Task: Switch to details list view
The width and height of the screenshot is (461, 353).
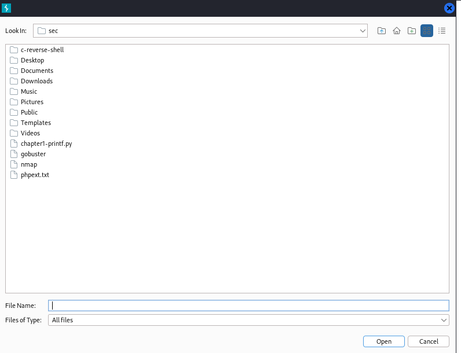Action: (x=442, y=31)
